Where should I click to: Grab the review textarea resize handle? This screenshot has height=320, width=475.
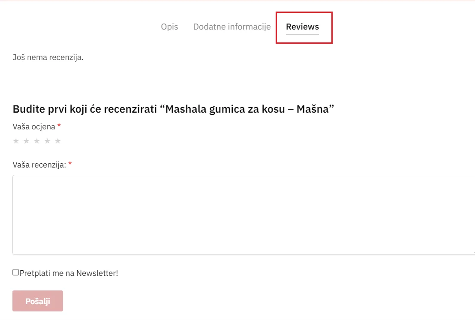[473, 252]
